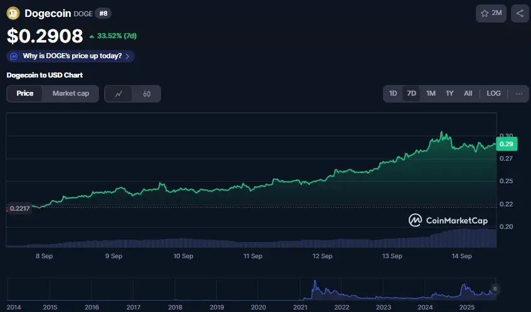531x312 pixels.
Task: Click the $0.2908 price value
Action: pyautogui.click(x=45, y=36)
